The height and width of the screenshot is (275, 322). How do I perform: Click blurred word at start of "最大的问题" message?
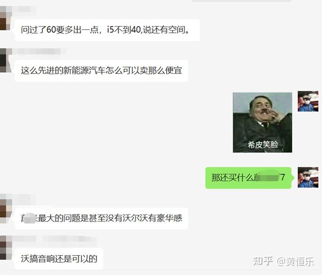(29, 218)
